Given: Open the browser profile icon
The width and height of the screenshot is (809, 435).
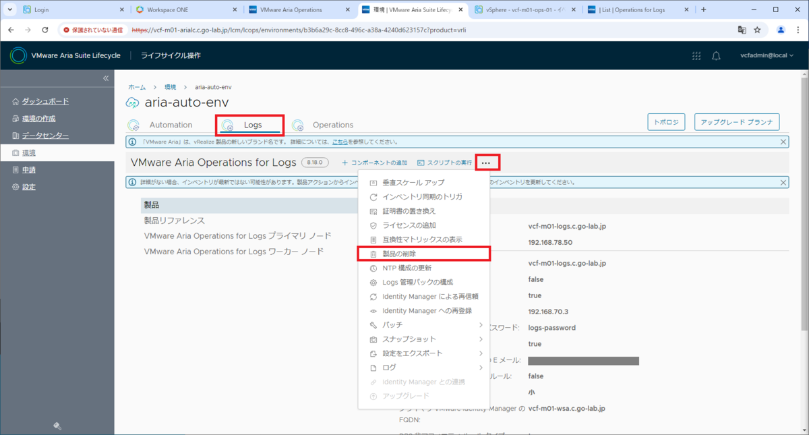Looking at the screenshot, I should pyautogui.click(x=781, y=30).
